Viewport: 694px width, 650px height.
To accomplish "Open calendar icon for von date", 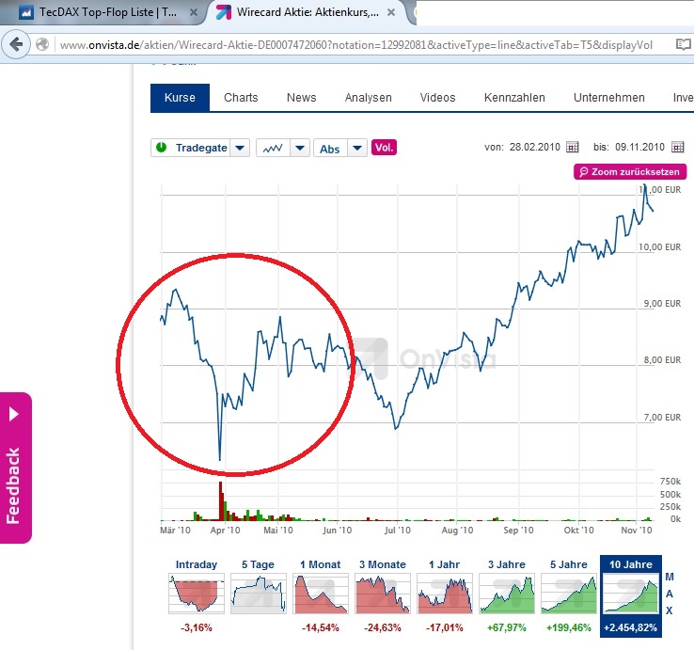I will (x=573, y=147).
